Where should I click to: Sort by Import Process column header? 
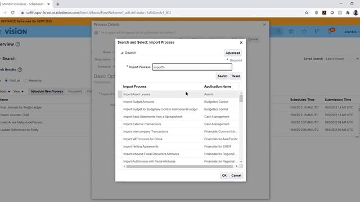point(135,86)
